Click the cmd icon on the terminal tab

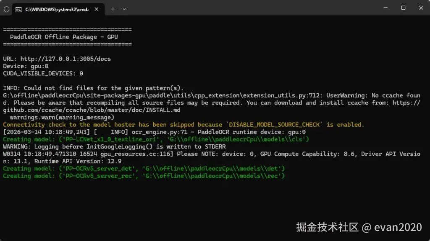point(18,10)
